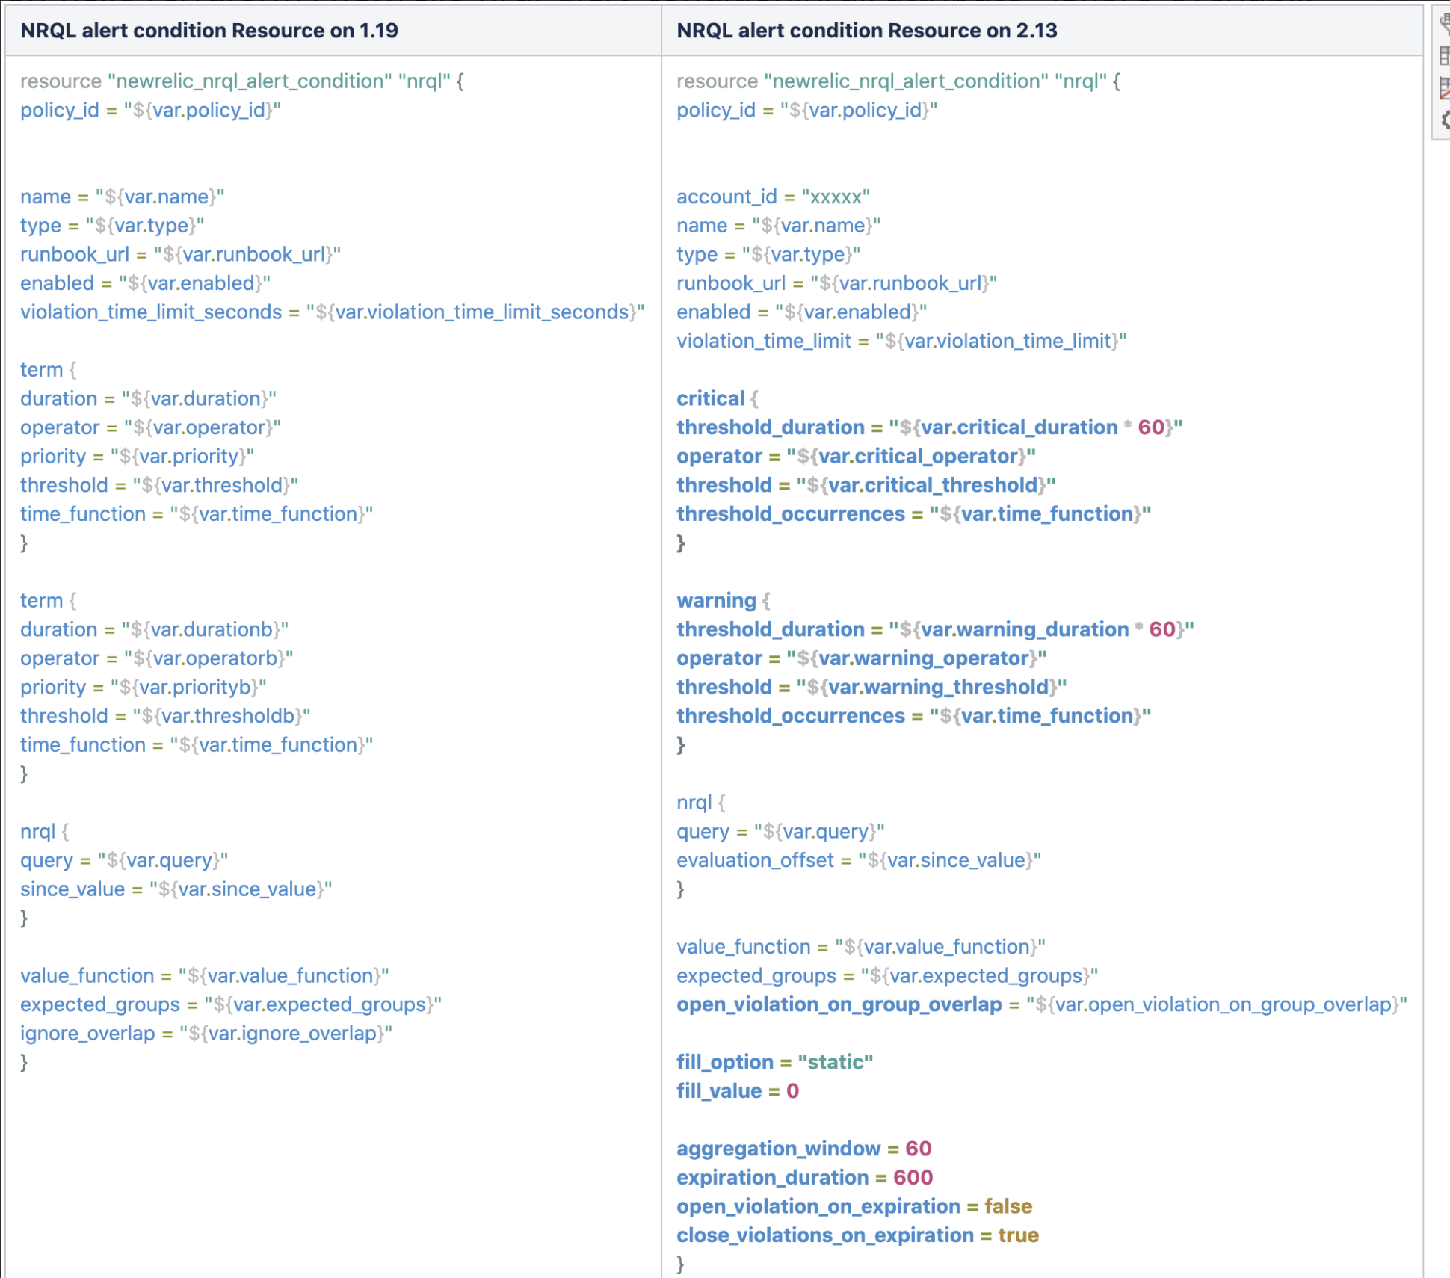
Task: Select the chart-with-red-line toolbar icon
Action: [x=1444, y=87]
